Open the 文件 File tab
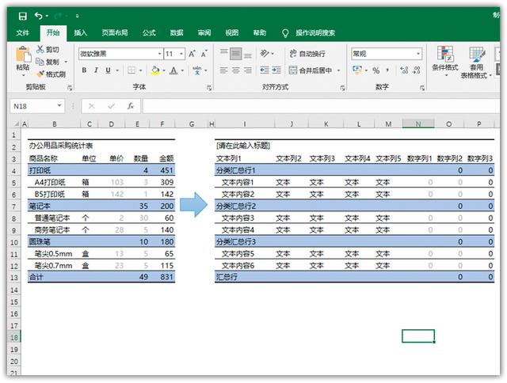Viewport: 507px width, 383px height. pos(23,32)
